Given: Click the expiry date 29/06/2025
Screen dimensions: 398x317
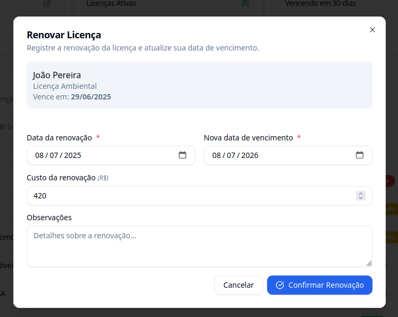Looking at the screenshot, I should pyautogui.click(x=91, y=97).
